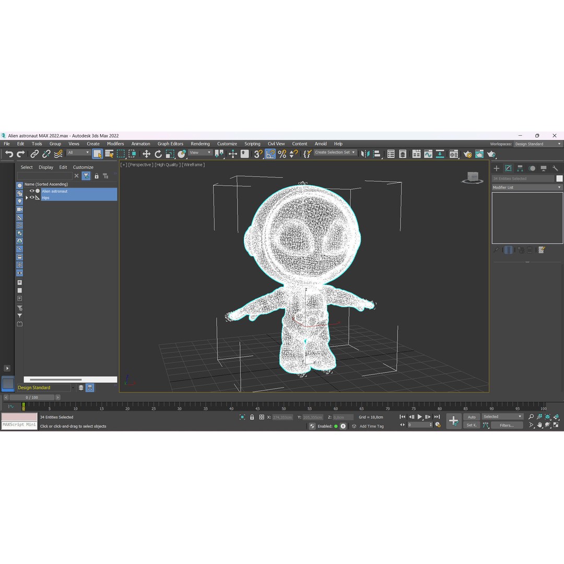The width and height of the screenshot is (564, 564).
Task: Toggle the Window/Crossing selection mode
Action: (132, 154)
